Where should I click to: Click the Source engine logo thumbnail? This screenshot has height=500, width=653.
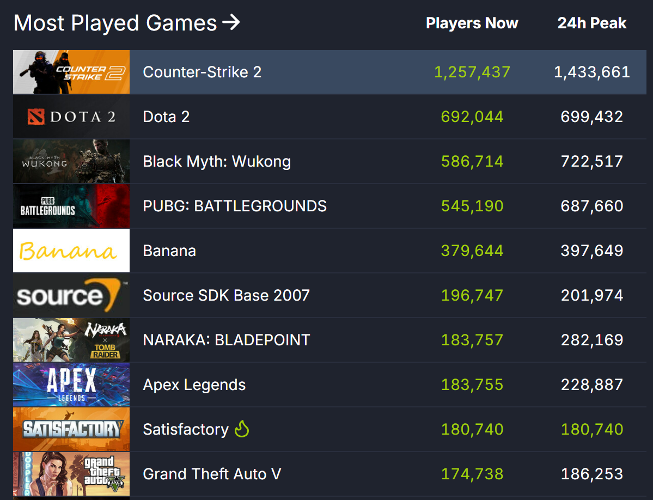click(x=71, y=295)
